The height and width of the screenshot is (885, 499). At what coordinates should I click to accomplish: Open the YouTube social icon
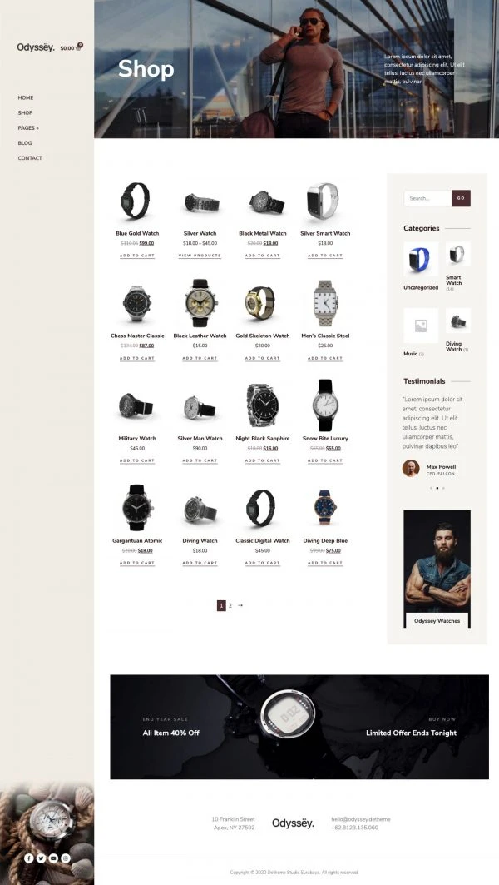click(53, 858)
